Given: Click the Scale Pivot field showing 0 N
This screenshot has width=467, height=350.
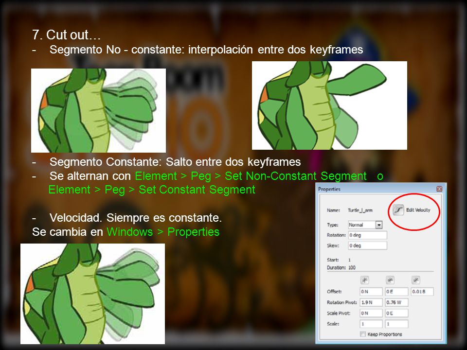Looking at the screenshot, I should click(371, 313).
